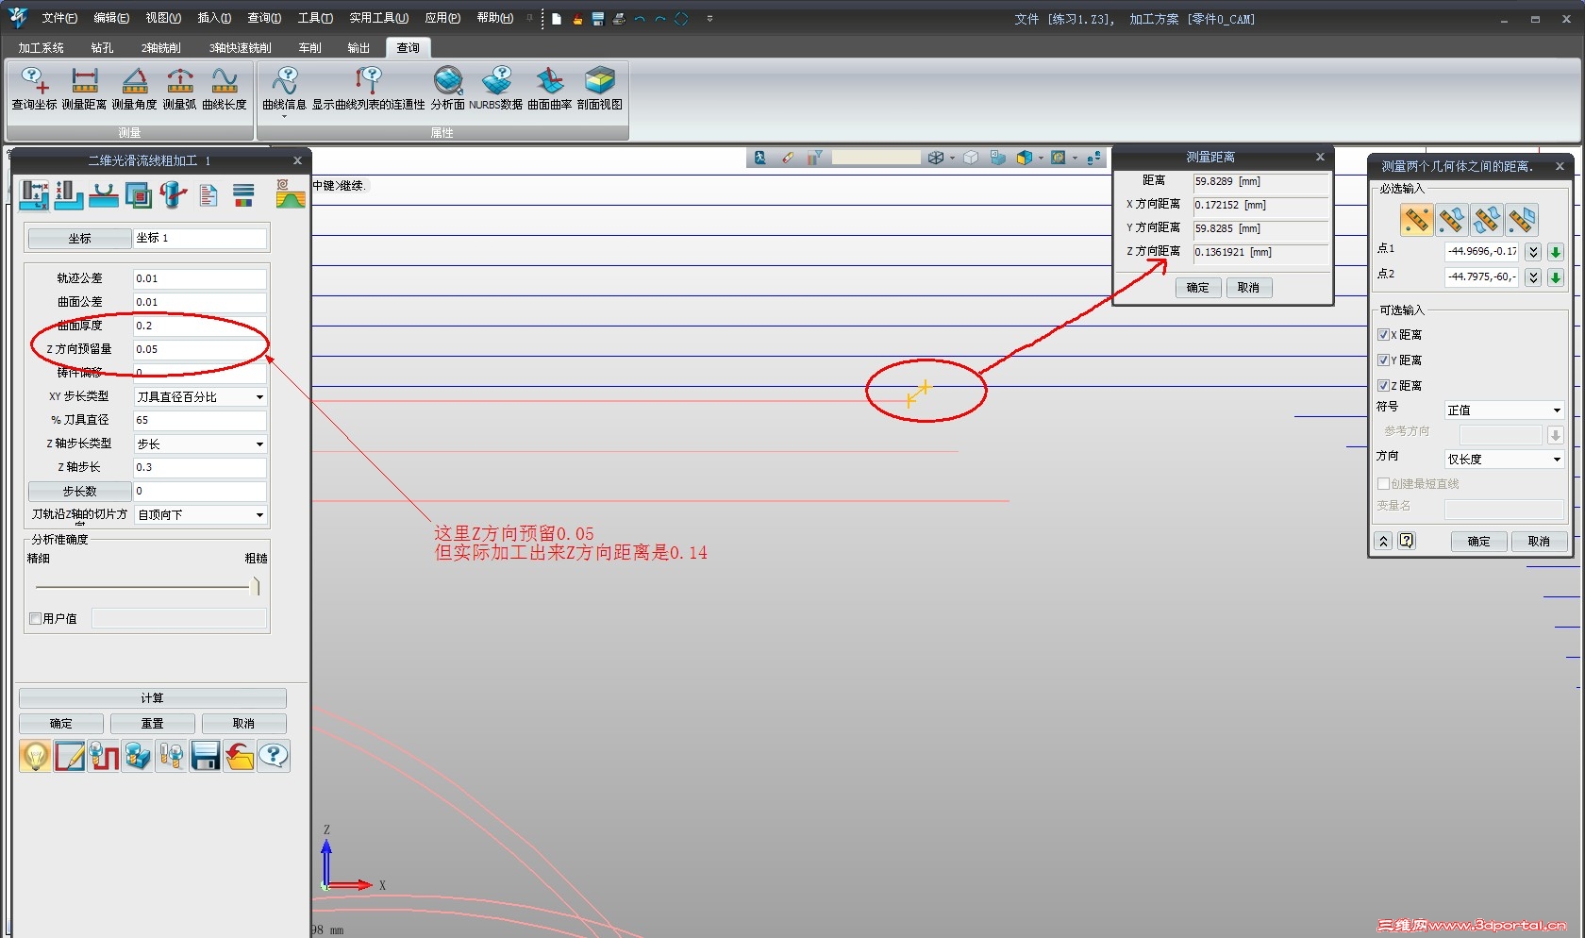This screenshot has width=1585, height=938.
Task: Click the 分析准确度 accuracy slider handle
Action: pos(256,587)
